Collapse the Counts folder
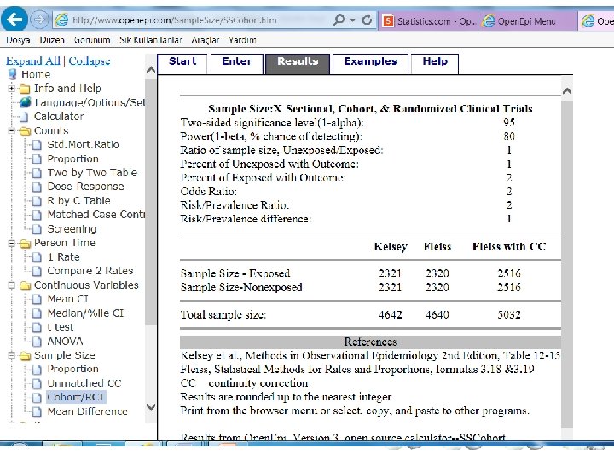 click(11, 130)
